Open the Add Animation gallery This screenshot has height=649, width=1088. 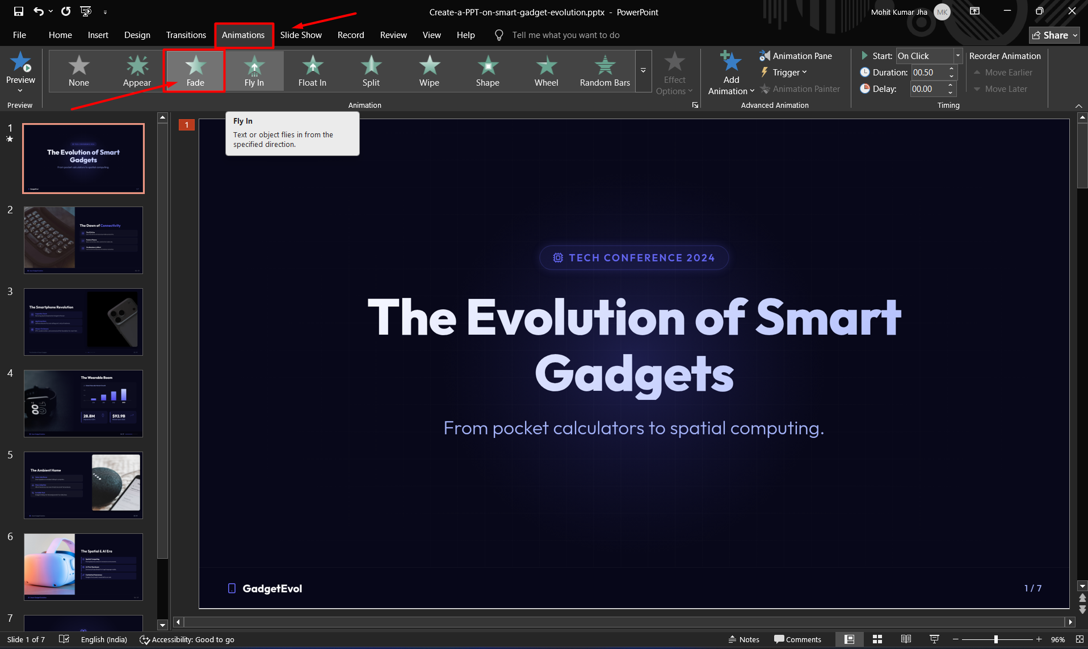(x=731, y=74)
